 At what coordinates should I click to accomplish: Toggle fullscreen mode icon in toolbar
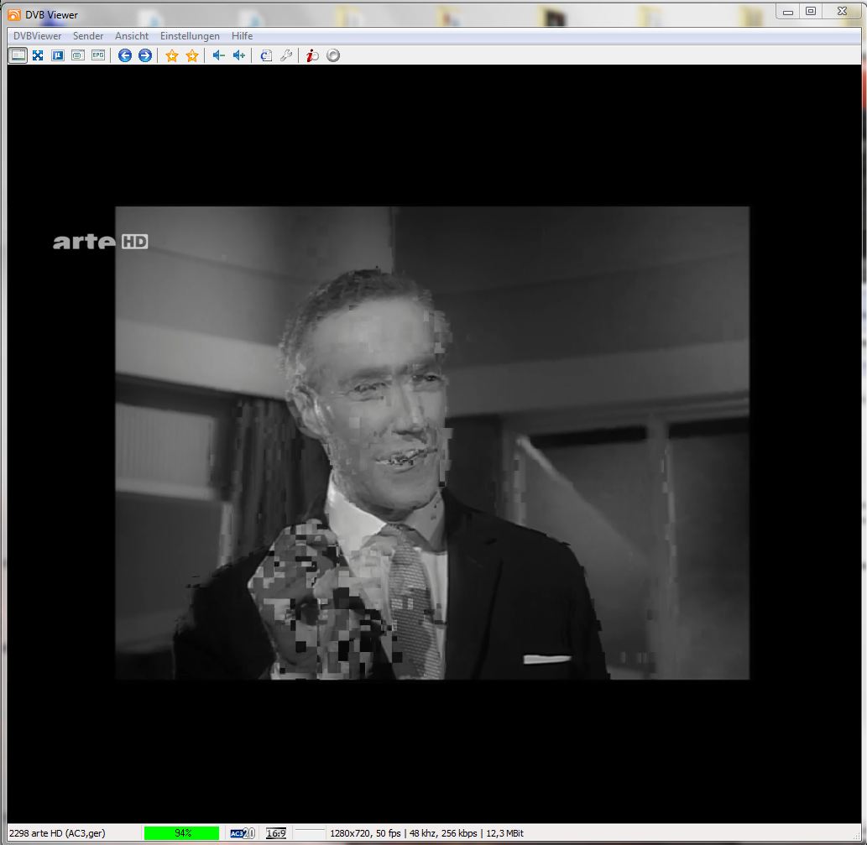pyautogui.click(x=38, y=55)
